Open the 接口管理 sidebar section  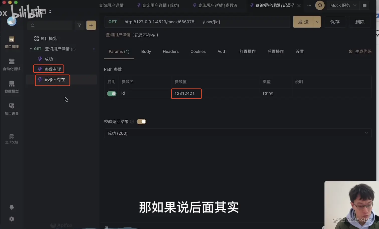coord(12,42)
